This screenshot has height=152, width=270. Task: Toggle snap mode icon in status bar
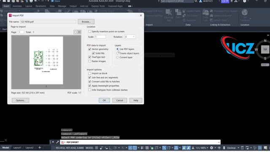tap(101, 148)
